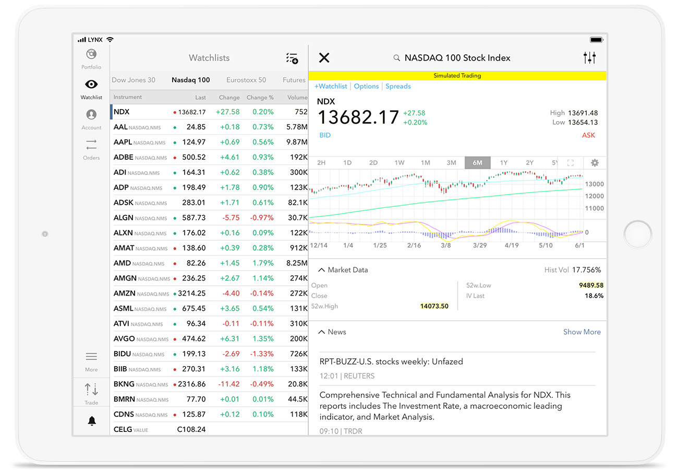
Task: Select the 2Y chart timeframe
Action: point(530,162)
